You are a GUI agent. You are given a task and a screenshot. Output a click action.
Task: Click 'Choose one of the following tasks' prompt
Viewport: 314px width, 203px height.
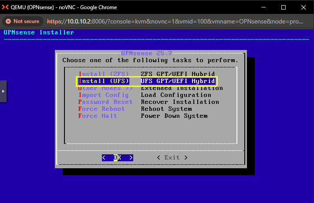(x=150, y=60)
